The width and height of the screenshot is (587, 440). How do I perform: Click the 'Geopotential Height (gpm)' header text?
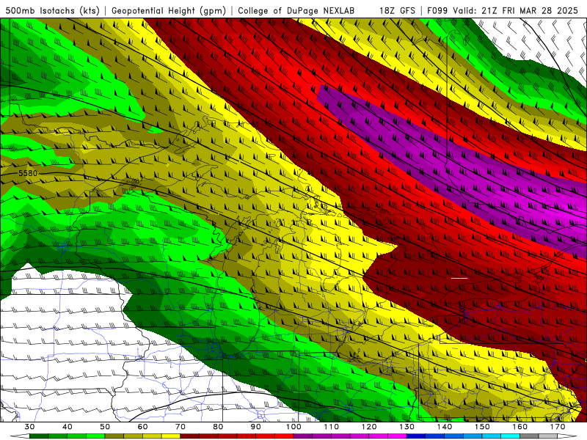tap(169, 10)
